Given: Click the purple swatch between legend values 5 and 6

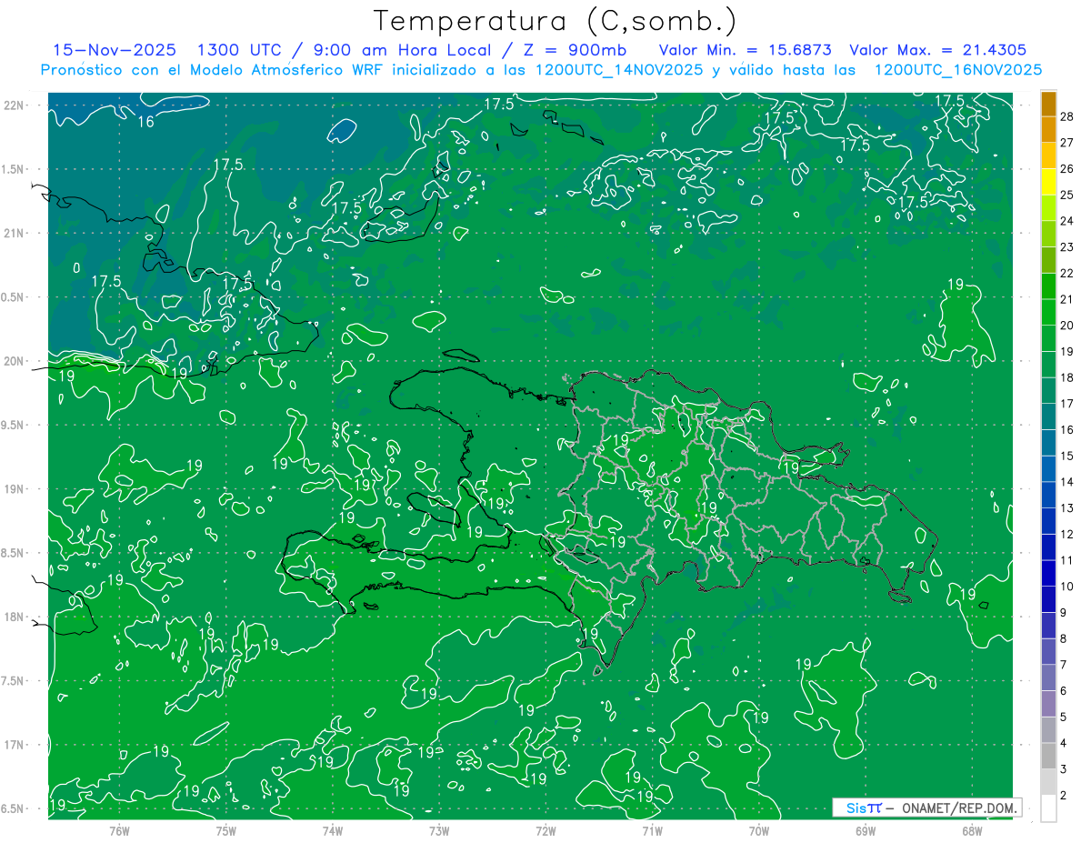Looking at the screenshot, I should point(1048,704).
